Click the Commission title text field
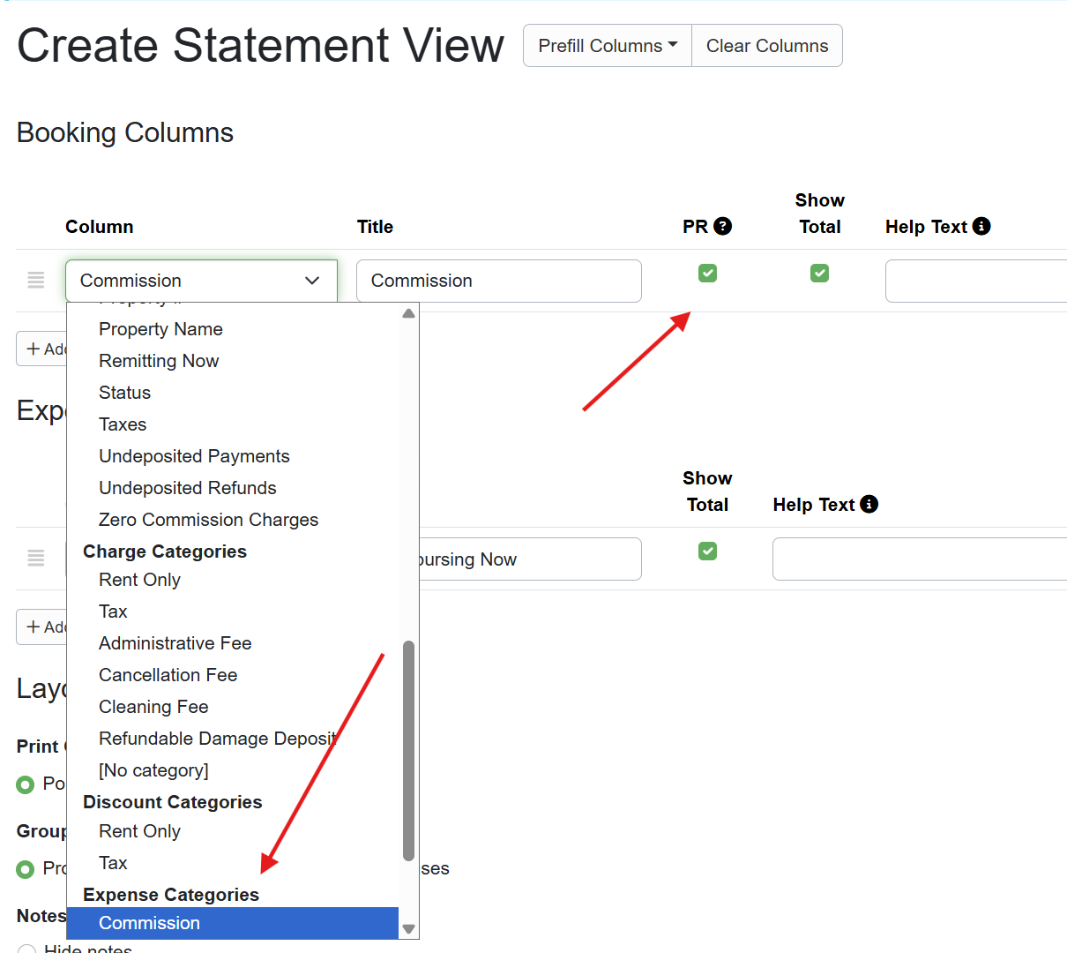Viewport: 1067px width, 953px height. pos(498,281)
